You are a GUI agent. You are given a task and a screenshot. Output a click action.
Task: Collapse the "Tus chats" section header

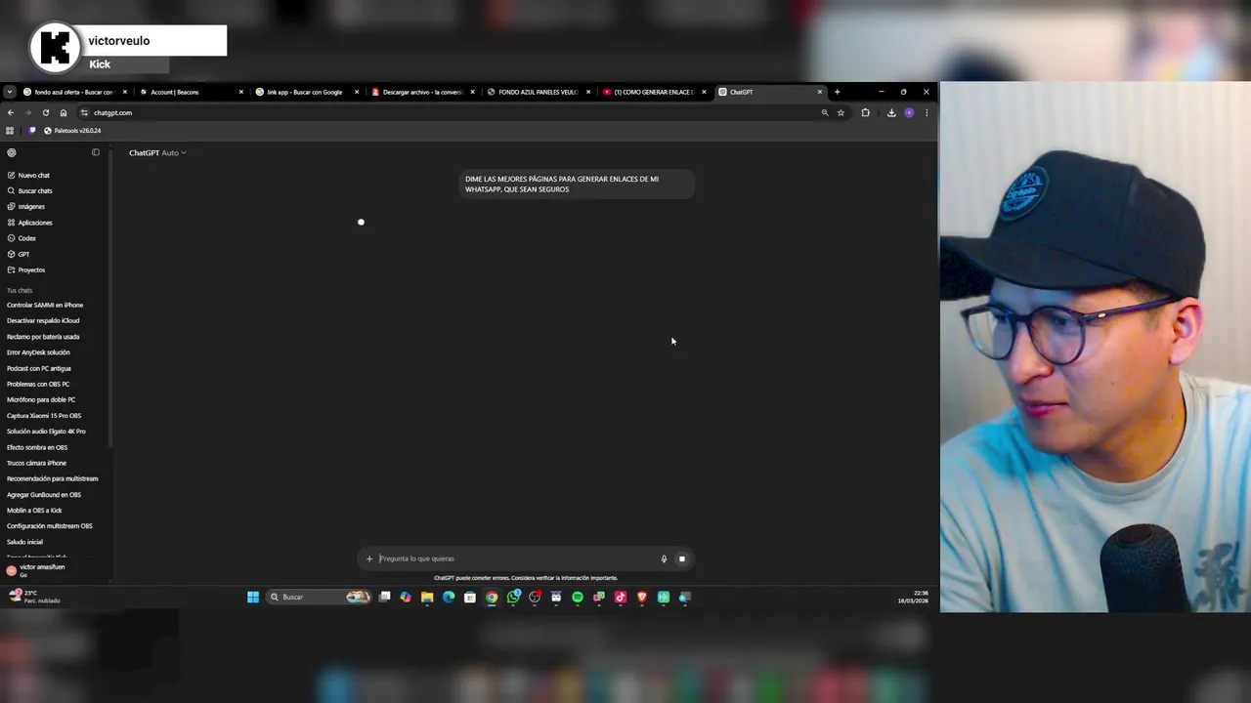[x=20, y=290]
